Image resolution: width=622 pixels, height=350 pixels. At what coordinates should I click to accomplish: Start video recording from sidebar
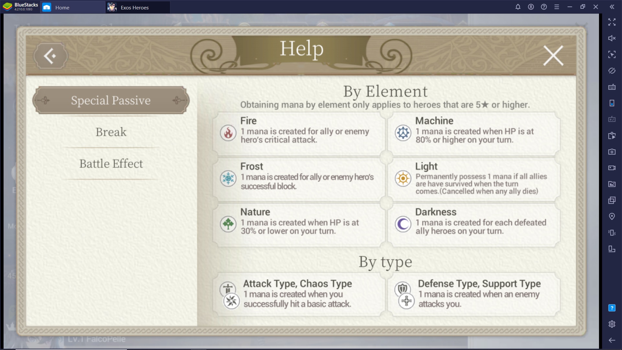[x=612, y=168]
